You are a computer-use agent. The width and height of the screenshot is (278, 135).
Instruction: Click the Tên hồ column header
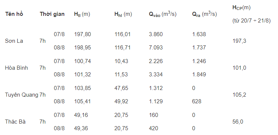coord(14,14)
